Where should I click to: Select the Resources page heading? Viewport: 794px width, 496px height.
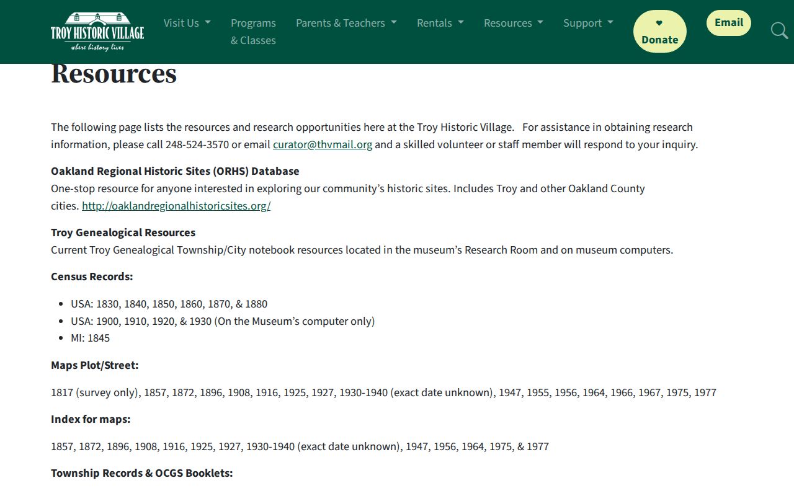coord(114,74)
